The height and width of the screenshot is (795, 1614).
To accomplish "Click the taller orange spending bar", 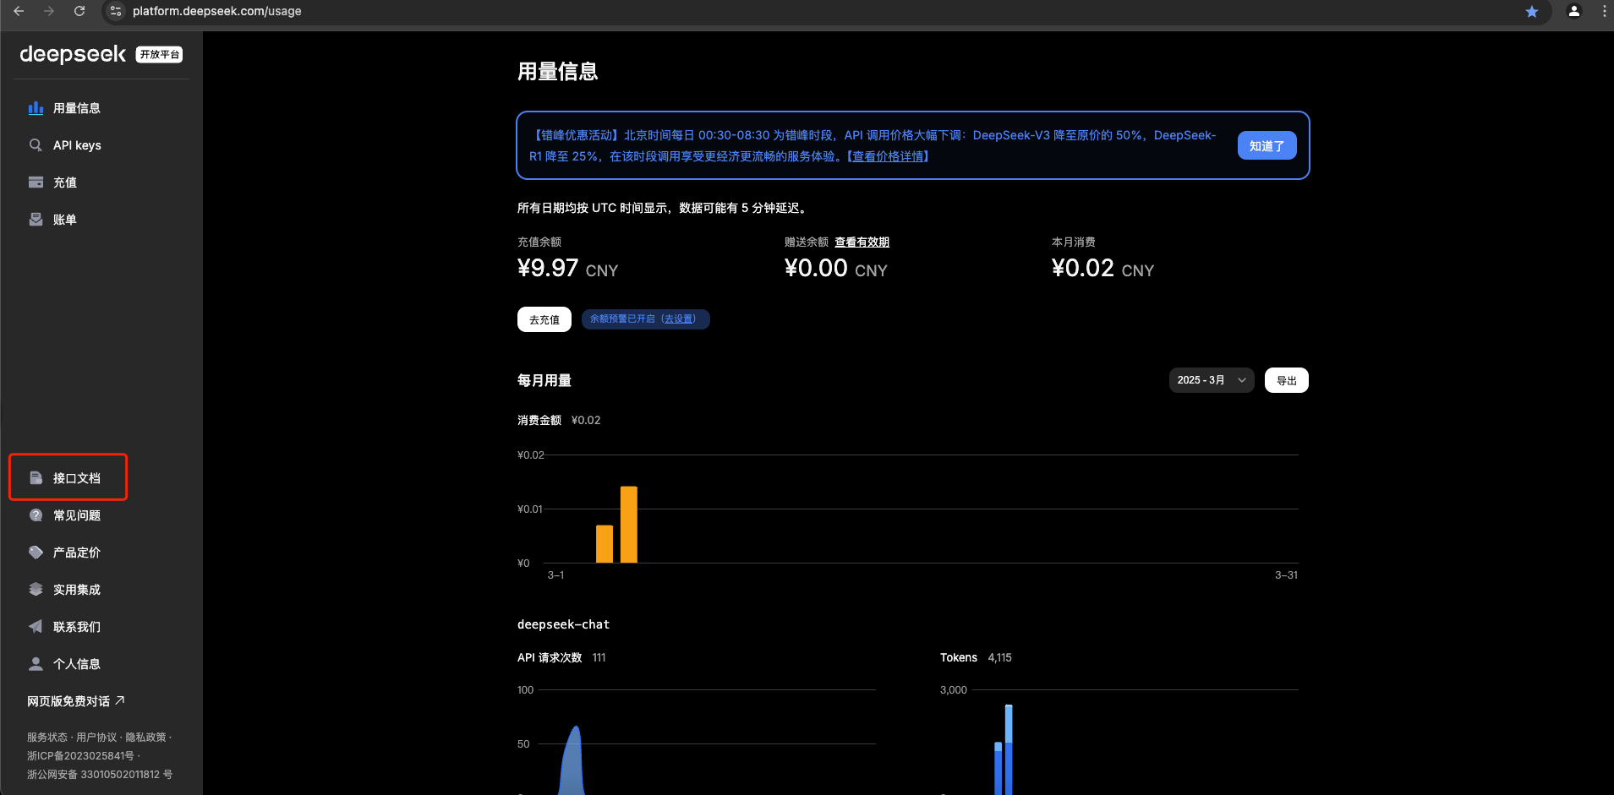I will pos(629,525).
